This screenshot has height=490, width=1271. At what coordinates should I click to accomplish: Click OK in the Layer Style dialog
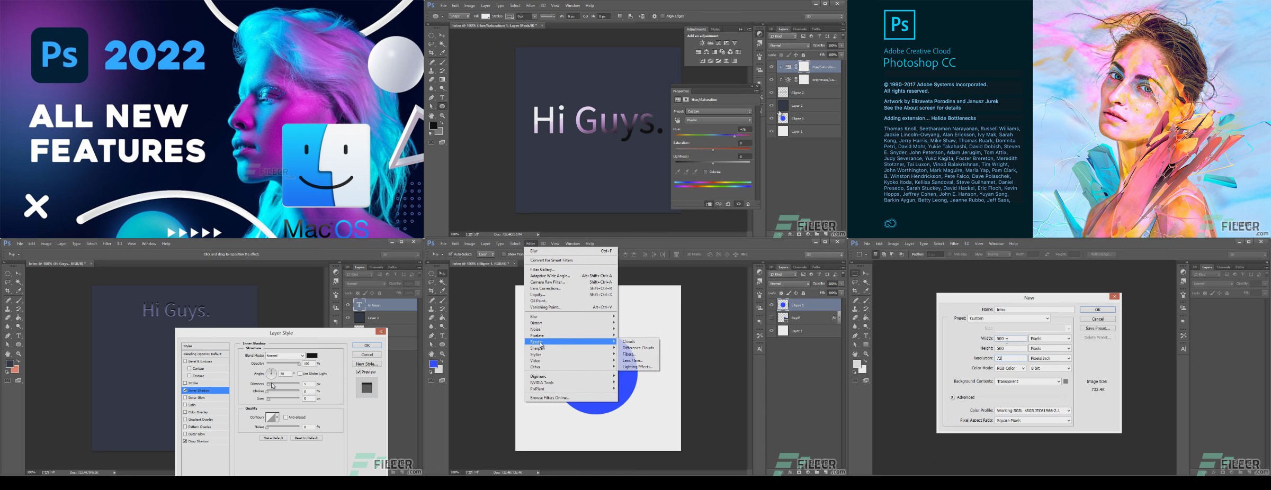tap(367, 346)
